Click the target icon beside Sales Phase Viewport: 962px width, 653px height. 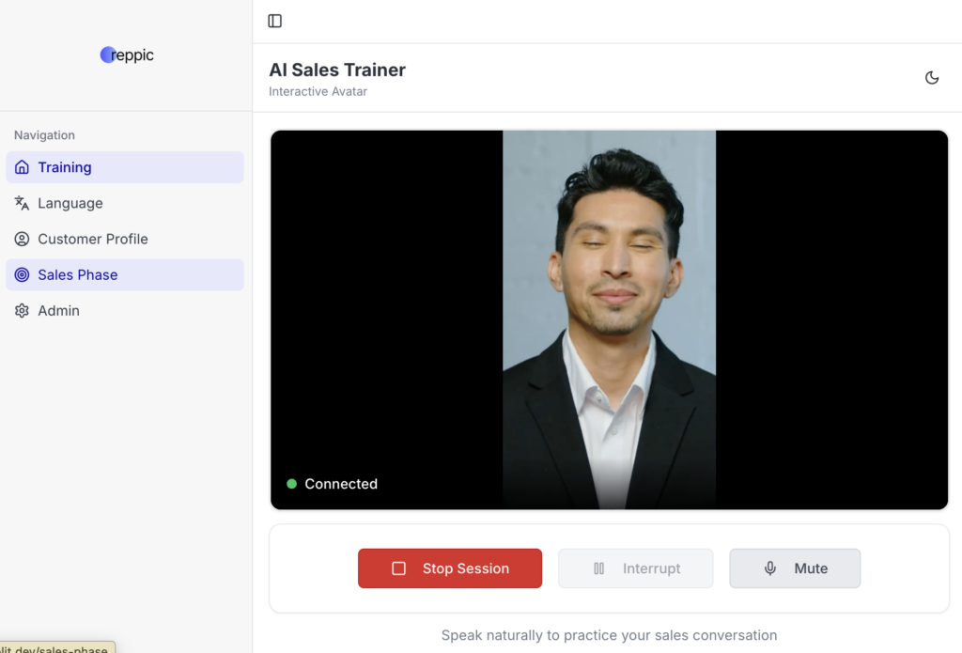click(23, 274)
